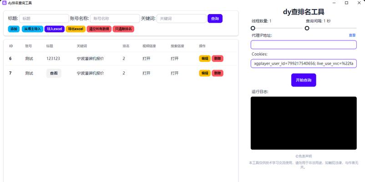365x182 pixels.
Task: Click 宁波灌装机报价 keyword in row 6
Action: pyautogui.click(x=90, y=59)
